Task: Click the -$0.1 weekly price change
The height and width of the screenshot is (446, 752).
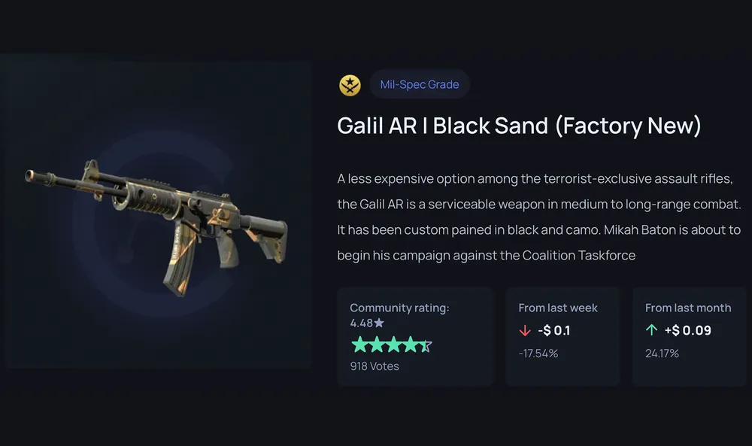Action: tap(554, 330)
